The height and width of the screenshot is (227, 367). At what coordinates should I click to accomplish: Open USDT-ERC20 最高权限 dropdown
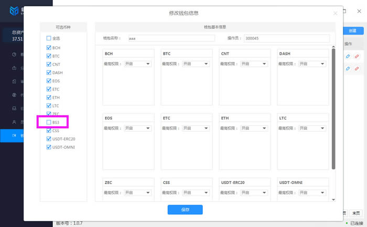click(x=254, y=193)
